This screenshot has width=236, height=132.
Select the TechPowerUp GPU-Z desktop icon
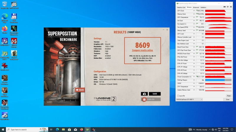[x=4, y=55]
